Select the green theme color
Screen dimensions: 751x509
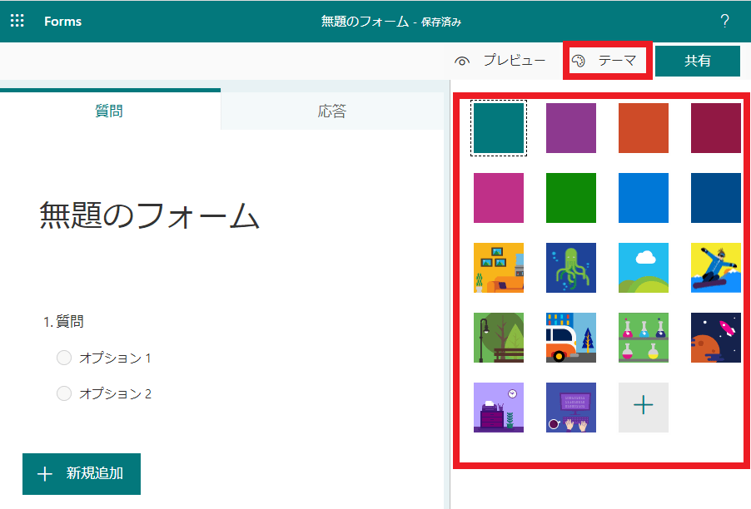pos(571,198)
